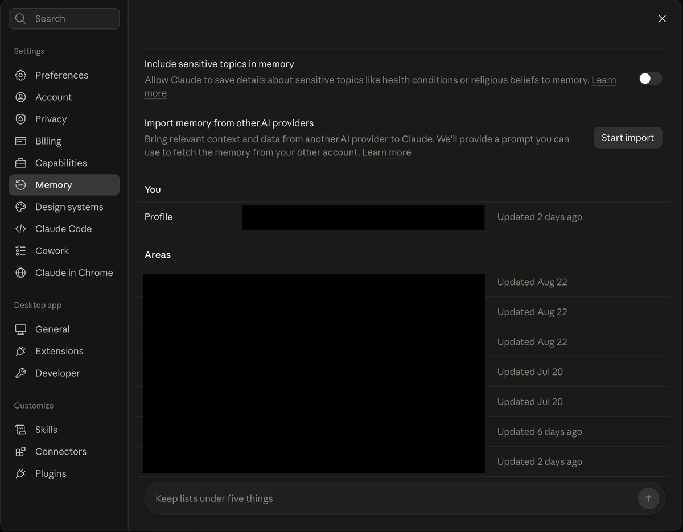This screenshot has width=683, height=532.
Task: Focus the Keep lists under five things field
Action: tap(393, 498)
